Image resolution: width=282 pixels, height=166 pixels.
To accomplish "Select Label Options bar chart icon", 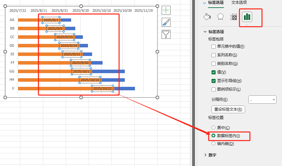I will (247, 17).
